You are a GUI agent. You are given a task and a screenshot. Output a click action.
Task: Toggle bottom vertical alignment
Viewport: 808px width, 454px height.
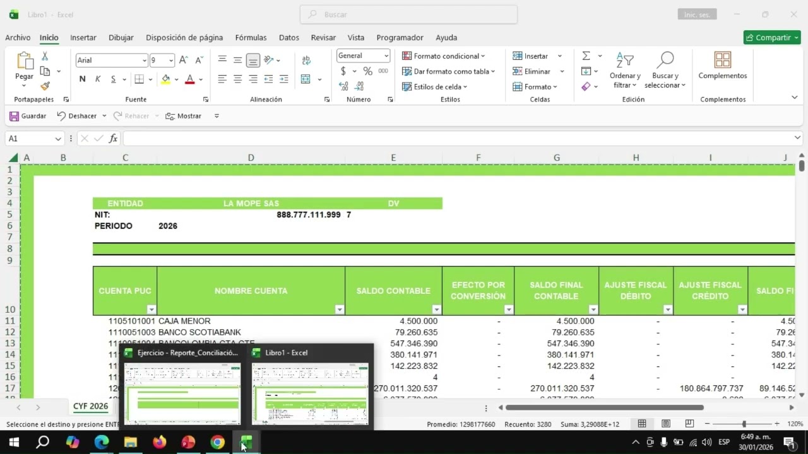252,61
